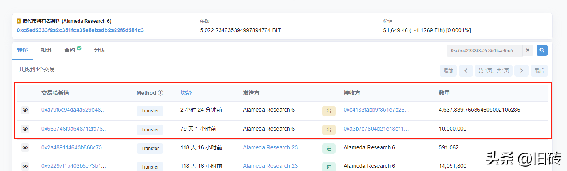Image resolution: width=567 pixels, height=171 pixels.
Task: Click 交易哈希值 column header
Action: click(55, 93)
